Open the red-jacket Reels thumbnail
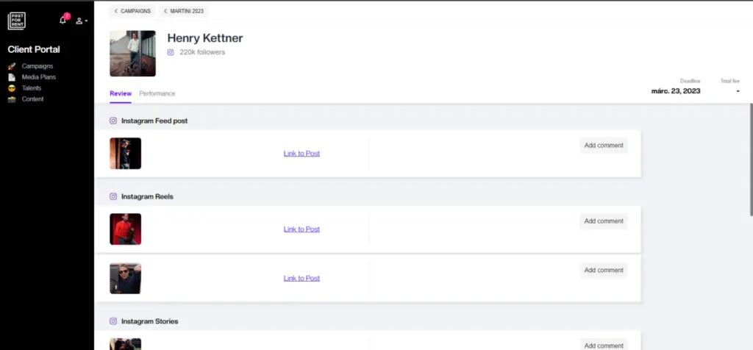Image resolution: width=753 pixels, height=350 pixels. coord(125,229)
